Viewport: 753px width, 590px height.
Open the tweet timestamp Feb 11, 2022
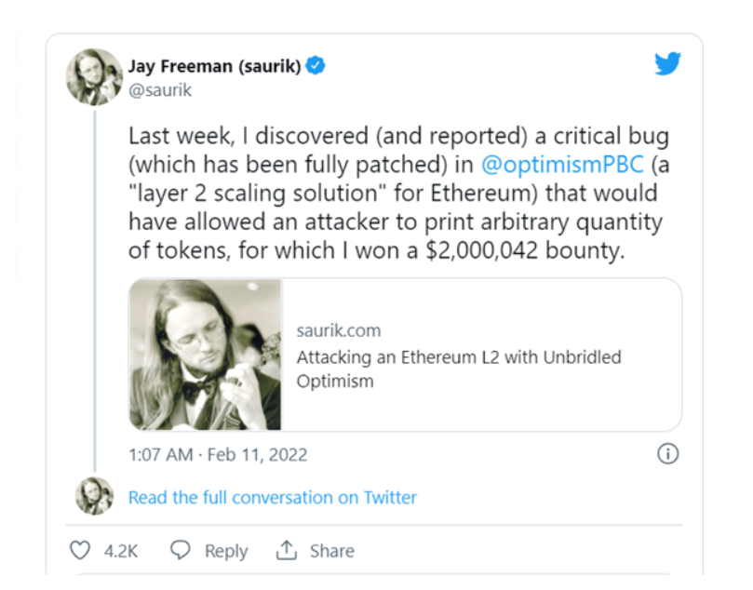pos(217,455)
